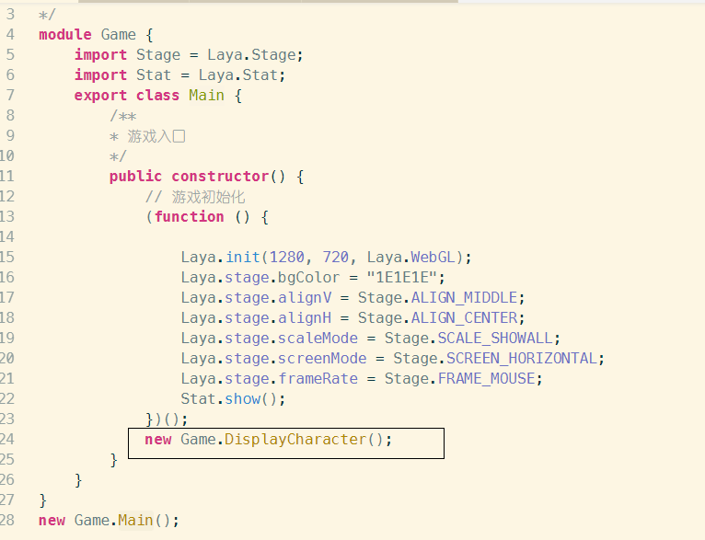Click line number 28 in the gutter
Viewport: 705px width, 540px height.
pos(7,520)
